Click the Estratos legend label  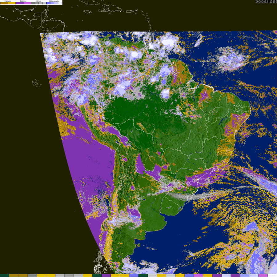tap(23, 1)
